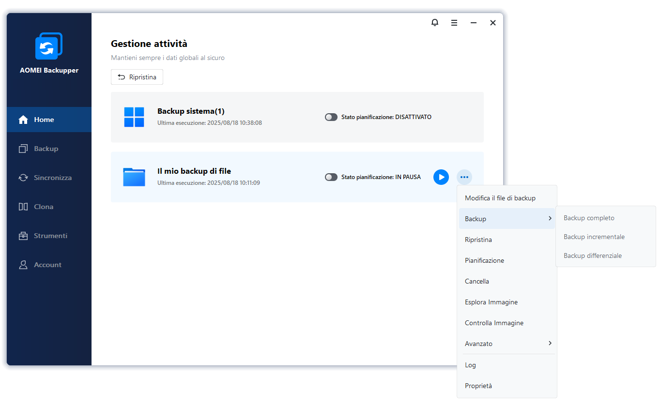The width and height of the screenshot is (661, 406).
Task: Toggle Il mio backup di file schedule switch
Action: pyautogui.click(x=331, y=177)
